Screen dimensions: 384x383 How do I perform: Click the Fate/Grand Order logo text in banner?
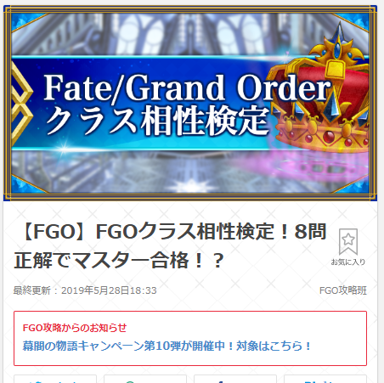click(187, 87)
